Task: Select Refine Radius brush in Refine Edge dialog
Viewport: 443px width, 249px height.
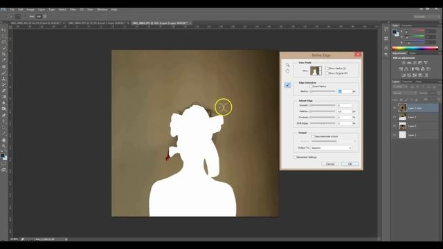Action: click(x=287, y=84)
